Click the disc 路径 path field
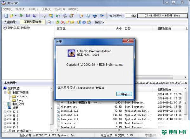190x139 pixels. point(145,22)
